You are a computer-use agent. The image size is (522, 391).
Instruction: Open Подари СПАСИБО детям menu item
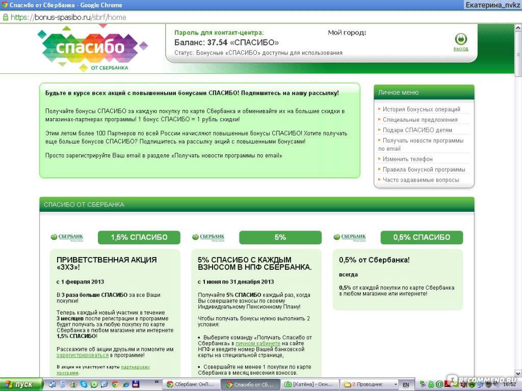pyautogui.click(x=417, y=130)
